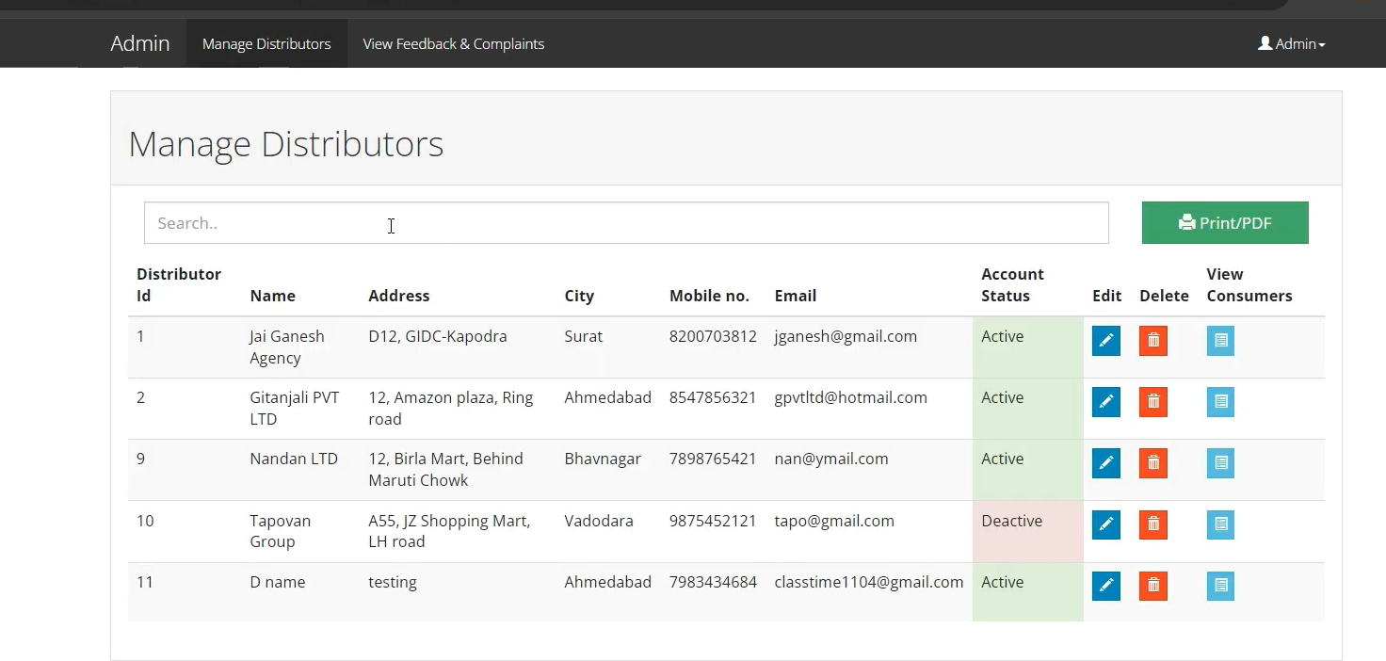The width and height of the screenshot is (1386, 661).
Task: Click Active status of Jai Ganesh Agency
Action: [1028, 347]
